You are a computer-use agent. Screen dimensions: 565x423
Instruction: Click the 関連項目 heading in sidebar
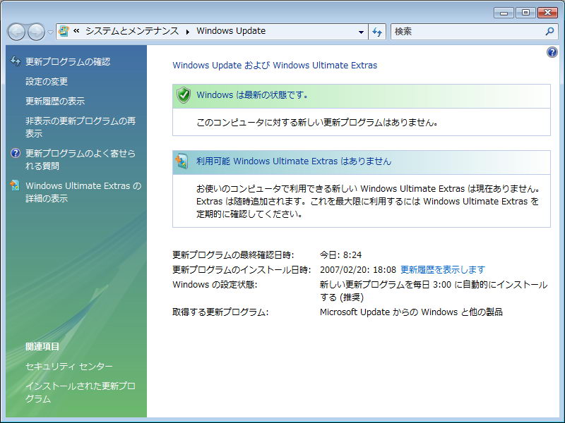tap(42, 347)
